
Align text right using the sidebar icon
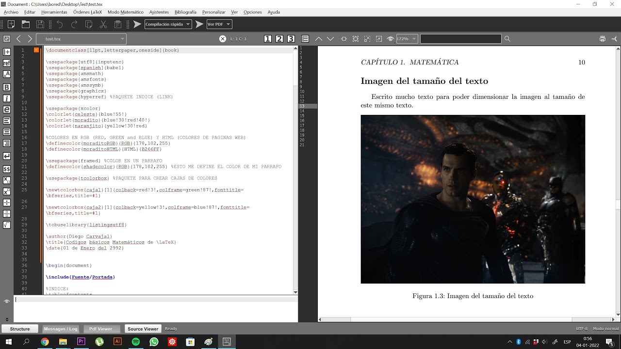coord(7,143)
